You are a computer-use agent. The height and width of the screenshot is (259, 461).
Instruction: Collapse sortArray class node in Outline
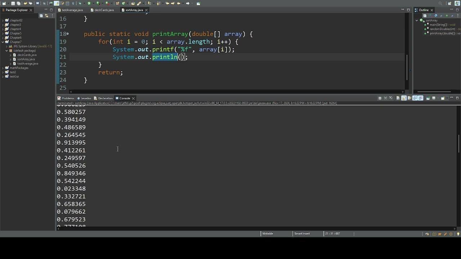click(417, 21)
